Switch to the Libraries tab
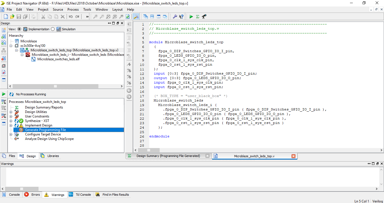The image size is (384, 203). (x=50, y=156)
